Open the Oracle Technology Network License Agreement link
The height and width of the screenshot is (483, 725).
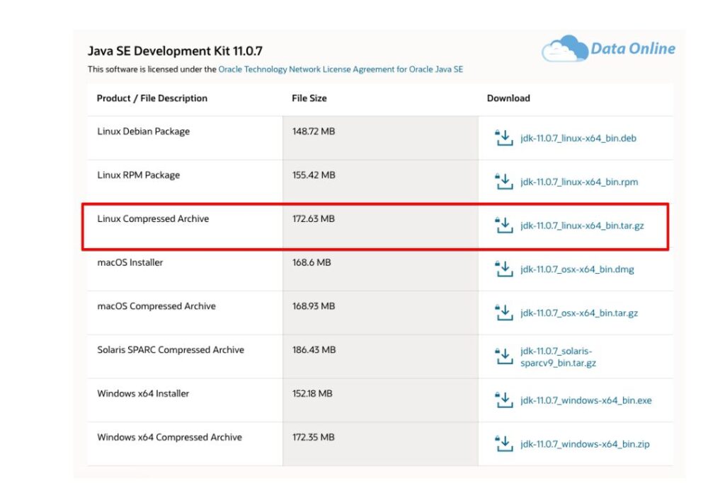click(x=341, y=69)
